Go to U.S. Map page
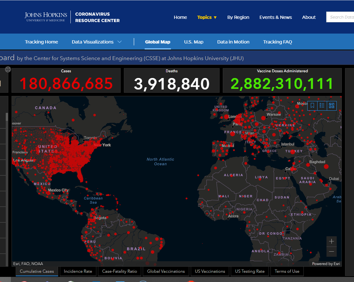Screen dimensions: 354x282 click(194, 42)
